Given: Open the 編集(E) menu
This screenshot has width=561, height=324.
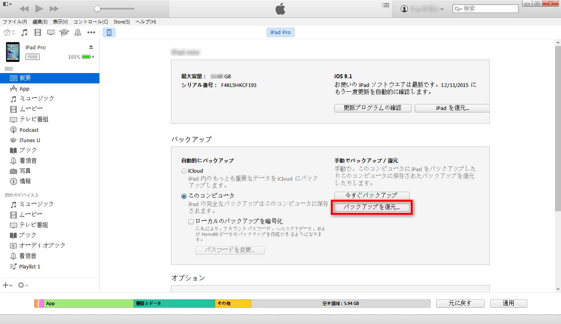Looking at the screenshot, I should [40, 22].
